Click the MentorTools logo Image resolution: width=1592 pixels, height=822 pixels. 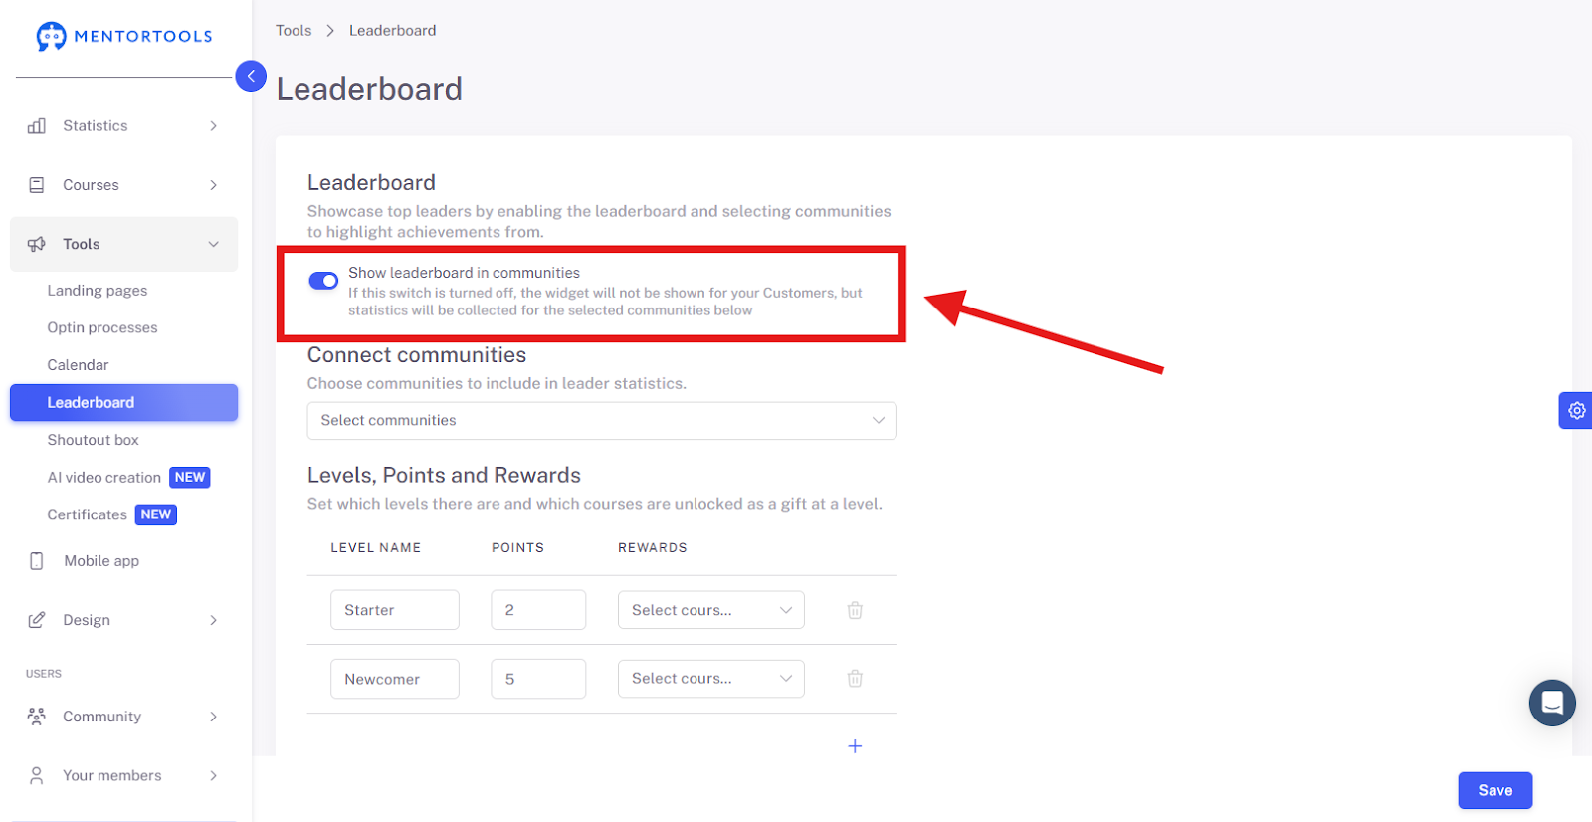tap(124, 36)
